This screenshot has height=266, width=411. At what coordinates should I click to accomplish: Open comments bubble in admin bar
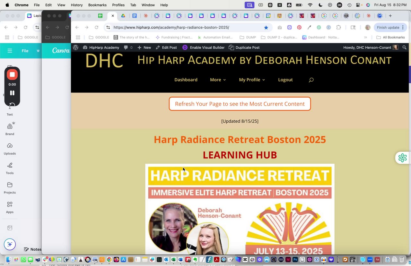click(x=128, y=47)
